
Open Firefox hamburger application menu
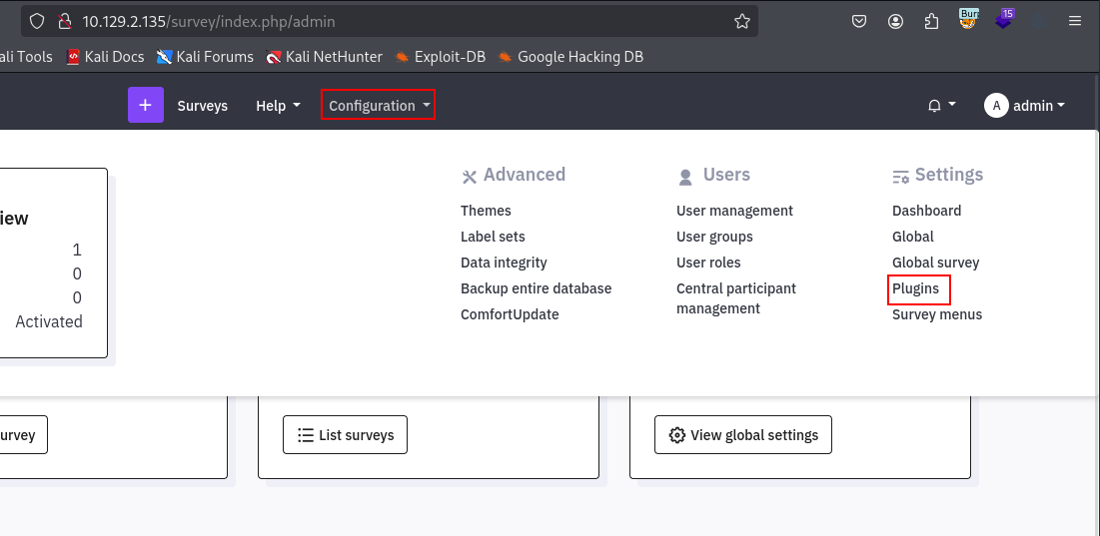click(1075, 22)
